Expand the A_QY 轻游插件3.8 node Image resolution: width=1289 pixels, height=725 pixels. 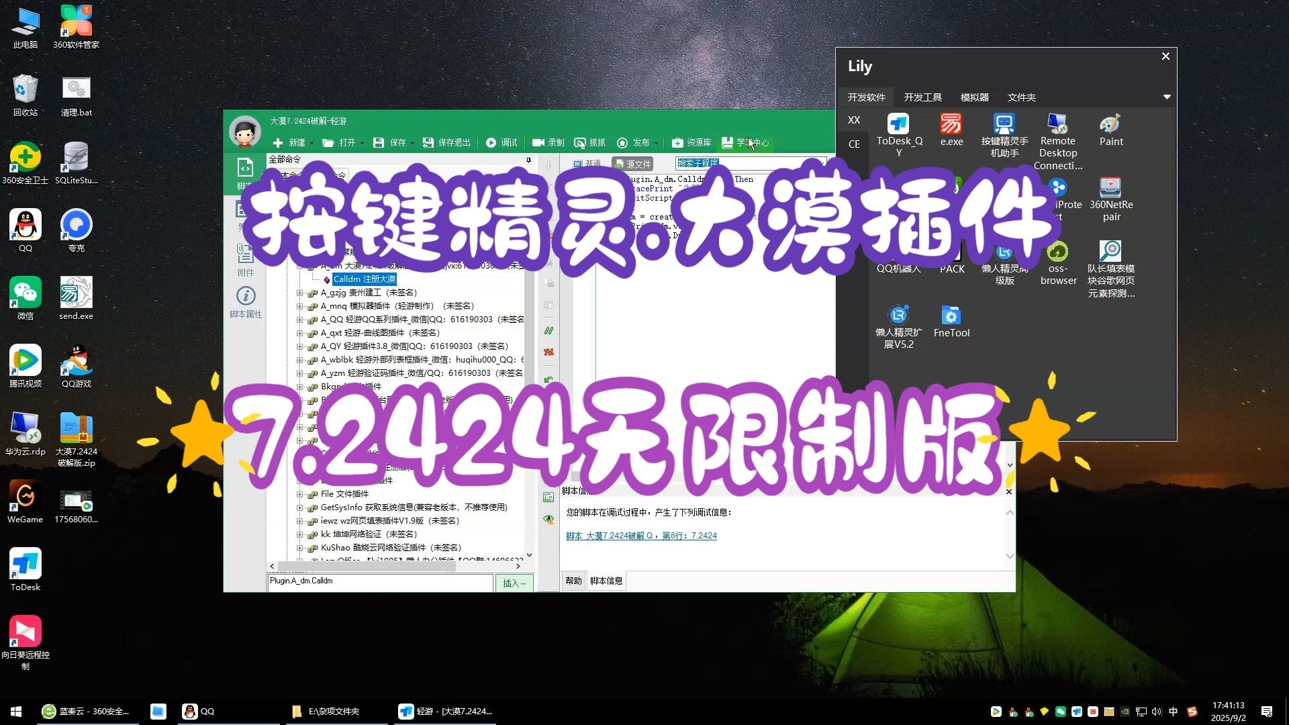pos(300,346)
